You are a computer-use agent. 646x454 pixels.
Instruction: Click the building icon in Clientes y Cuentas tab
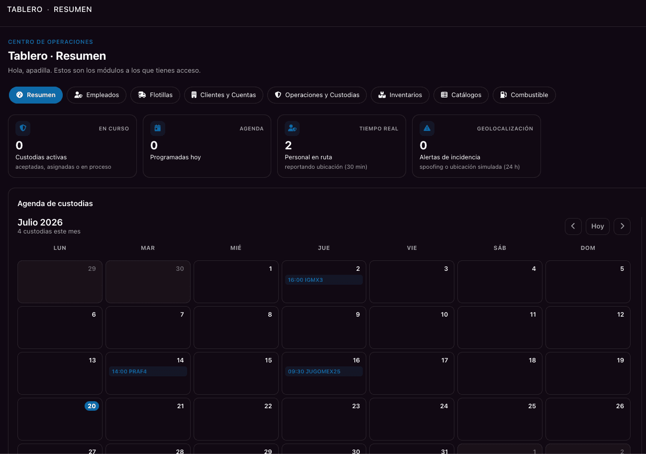(194, 95)
